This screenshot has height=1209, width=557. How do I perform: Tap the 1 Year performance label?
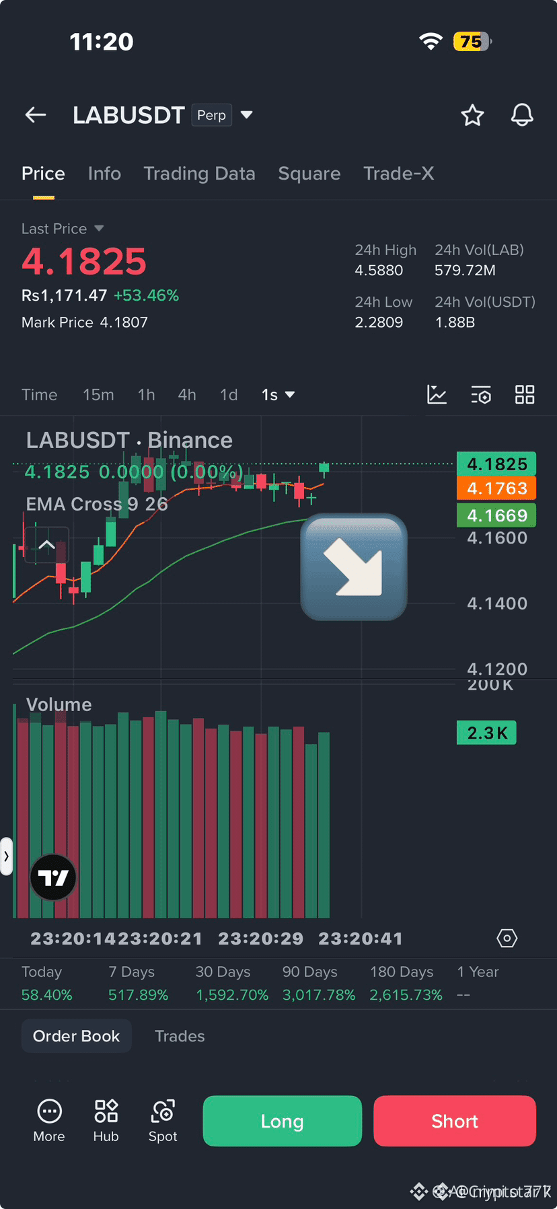pos(478,972)
